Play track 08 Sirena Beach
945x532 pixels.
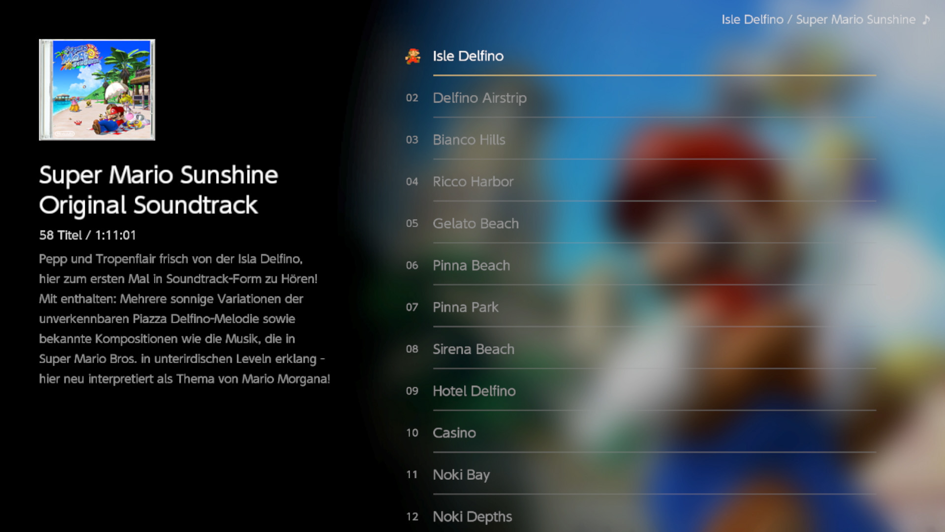(x=473, y=349)
